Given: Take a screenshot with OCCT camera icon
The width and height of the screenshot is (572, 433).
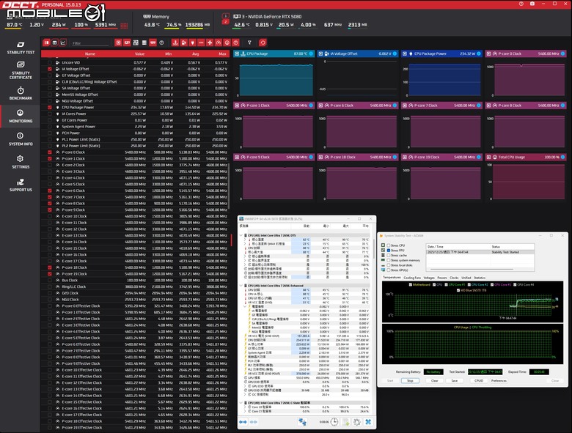Looking at the screenshot, I should (x=532, y=4).
